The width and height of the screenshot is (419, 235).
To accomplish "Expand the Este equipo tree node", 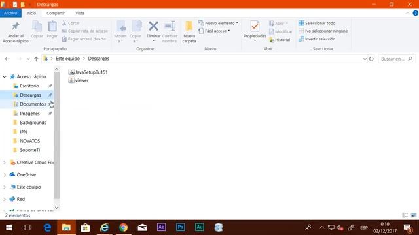I will [x=5, y=187].
